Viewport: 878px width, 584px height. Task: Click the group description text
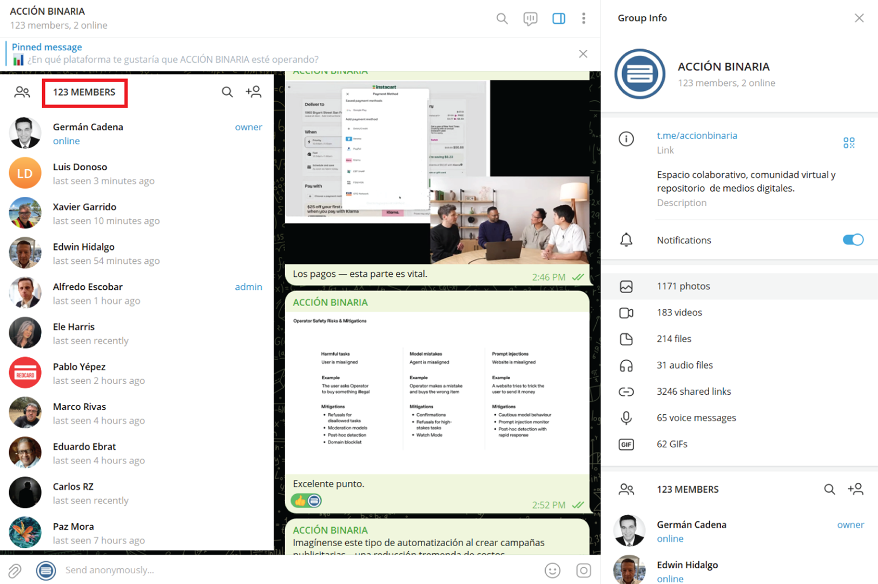[746, 182]
